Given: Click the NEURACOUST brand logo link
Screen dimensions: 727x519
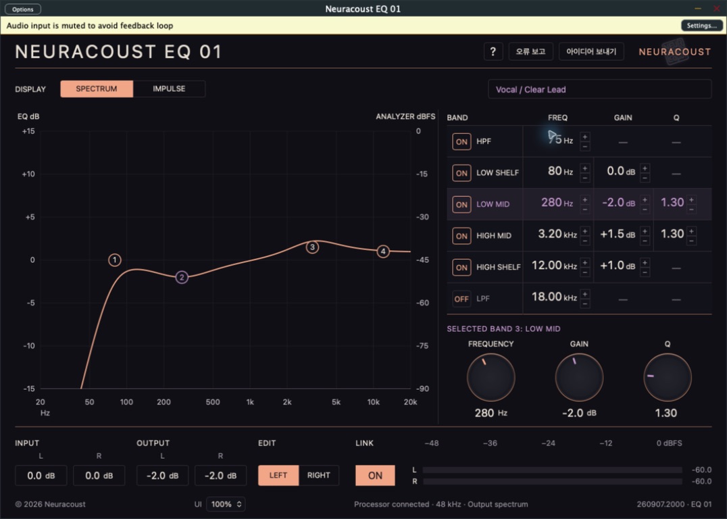Looking at the screenshot, I should pyautogui.click(x=674, y=52).
